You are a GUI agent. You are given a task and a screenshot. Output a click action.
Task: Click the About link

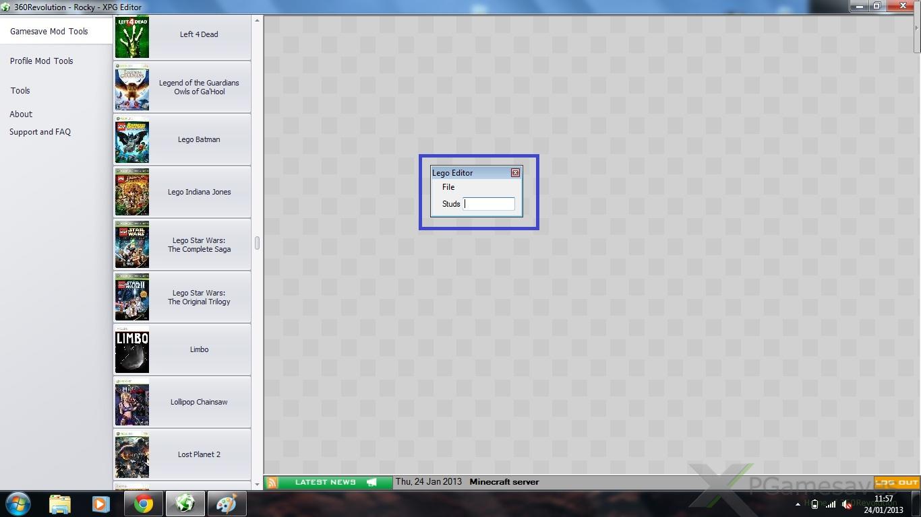pos(21,114)
